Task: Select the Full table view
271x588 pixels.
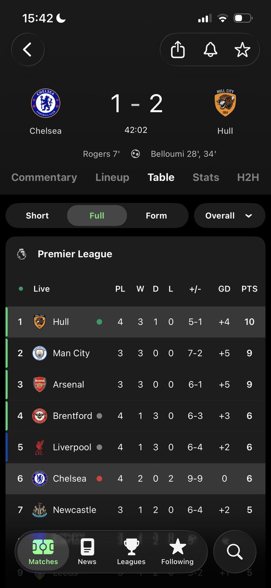Action: (x=97, y=216)
